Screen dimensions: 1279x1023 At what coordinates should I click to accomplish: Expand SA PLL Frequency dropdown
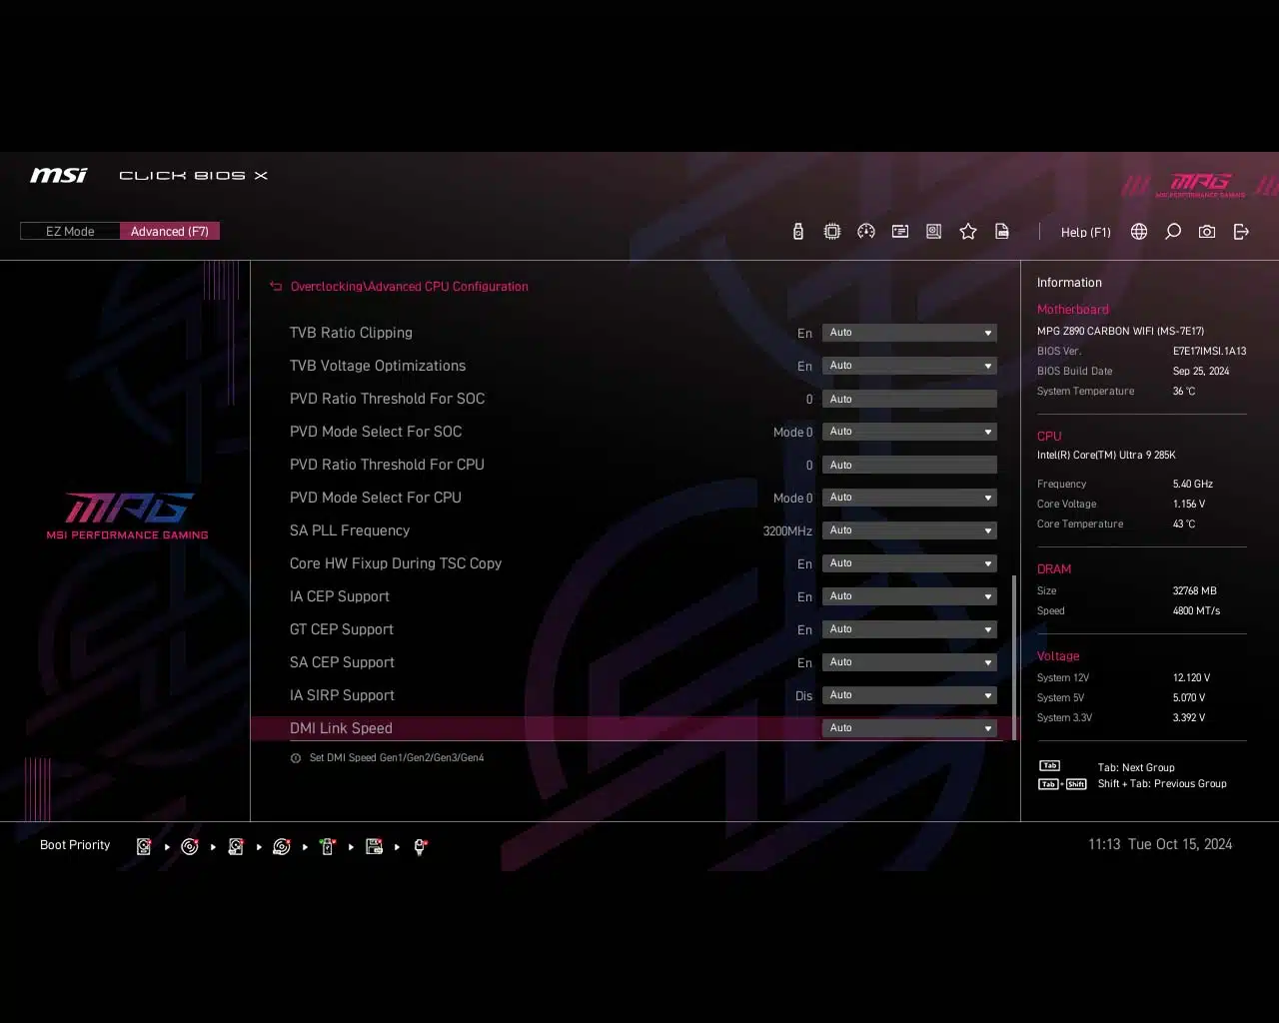tap(909, 530)
